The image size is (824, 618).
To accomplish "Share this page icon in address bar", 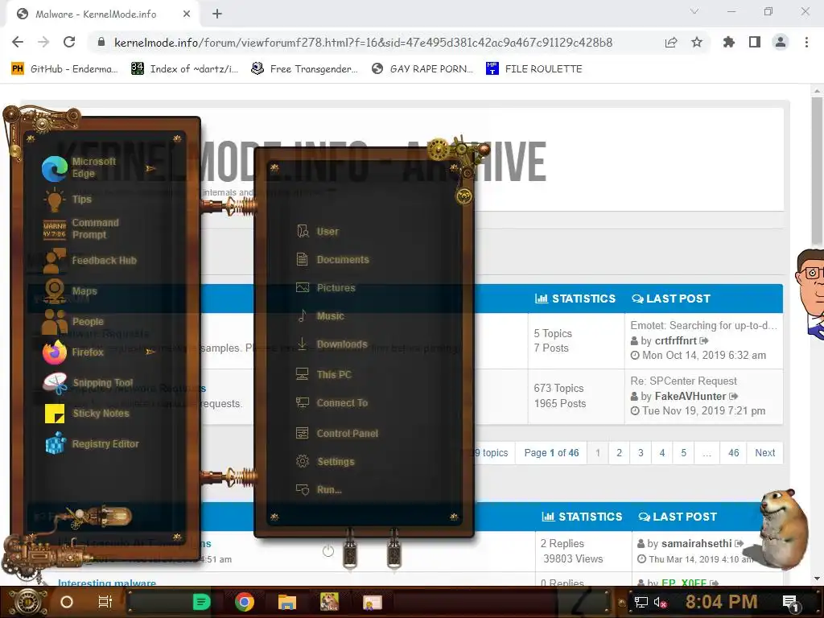I will point(671,42).
